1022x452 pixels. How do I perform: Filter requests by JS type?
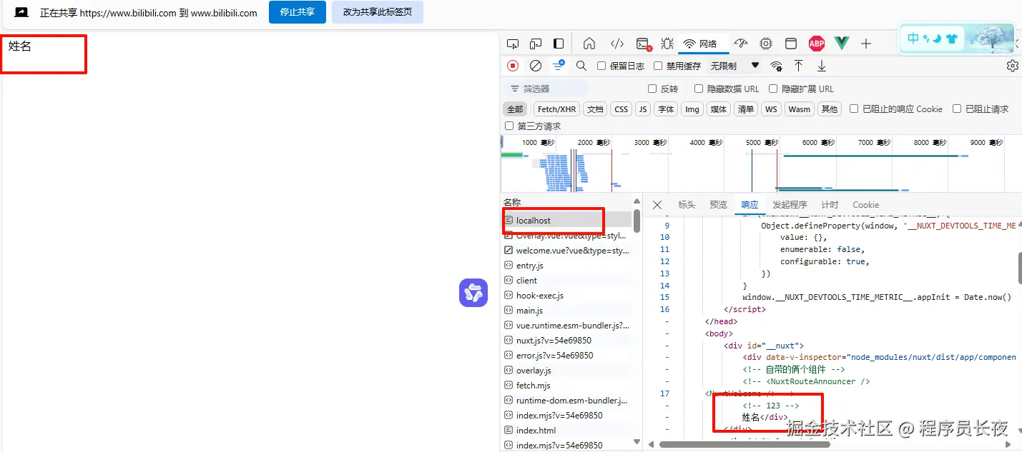coord(643,109)
